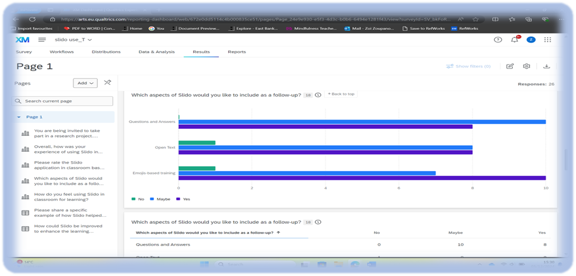
Task: Click the clock icon beside the chart title
Action: click(x=318, y=95)
